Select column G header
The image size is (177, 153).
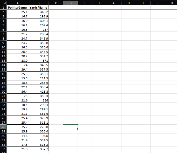pyautogui.click(x=114, y=3)
